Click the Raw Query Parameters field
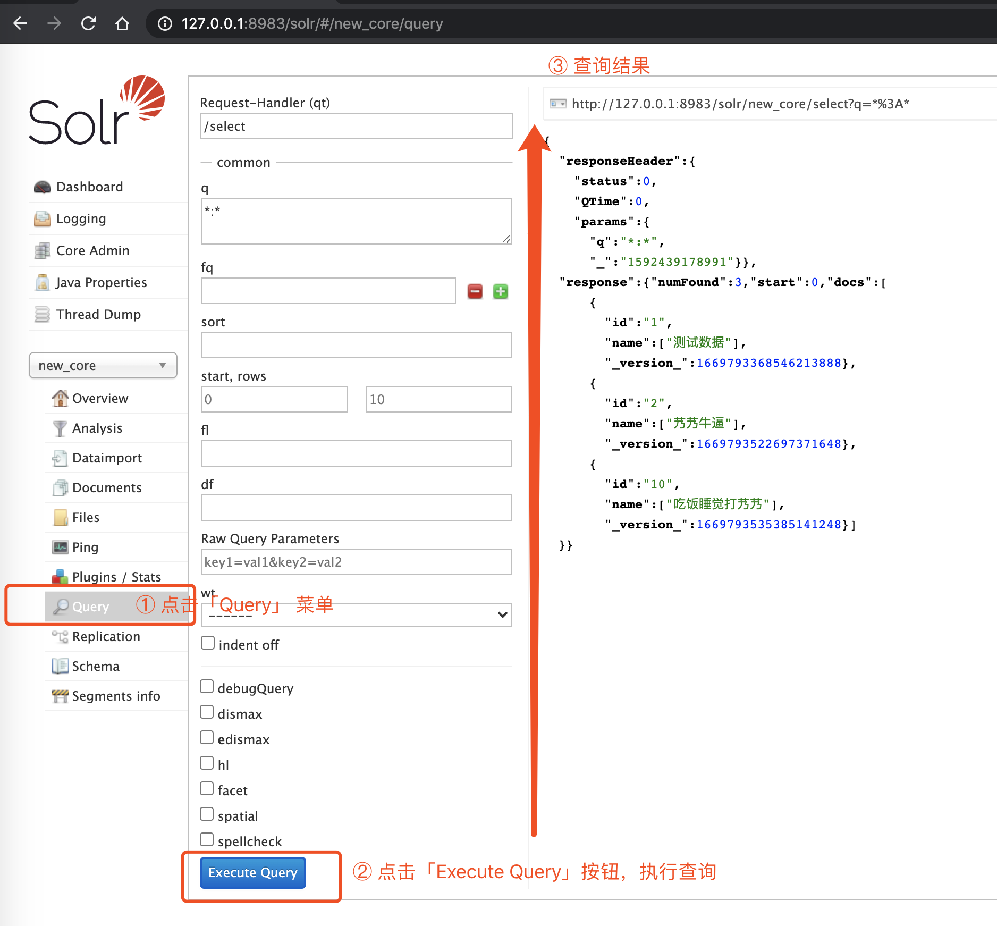 coord(356,562)
